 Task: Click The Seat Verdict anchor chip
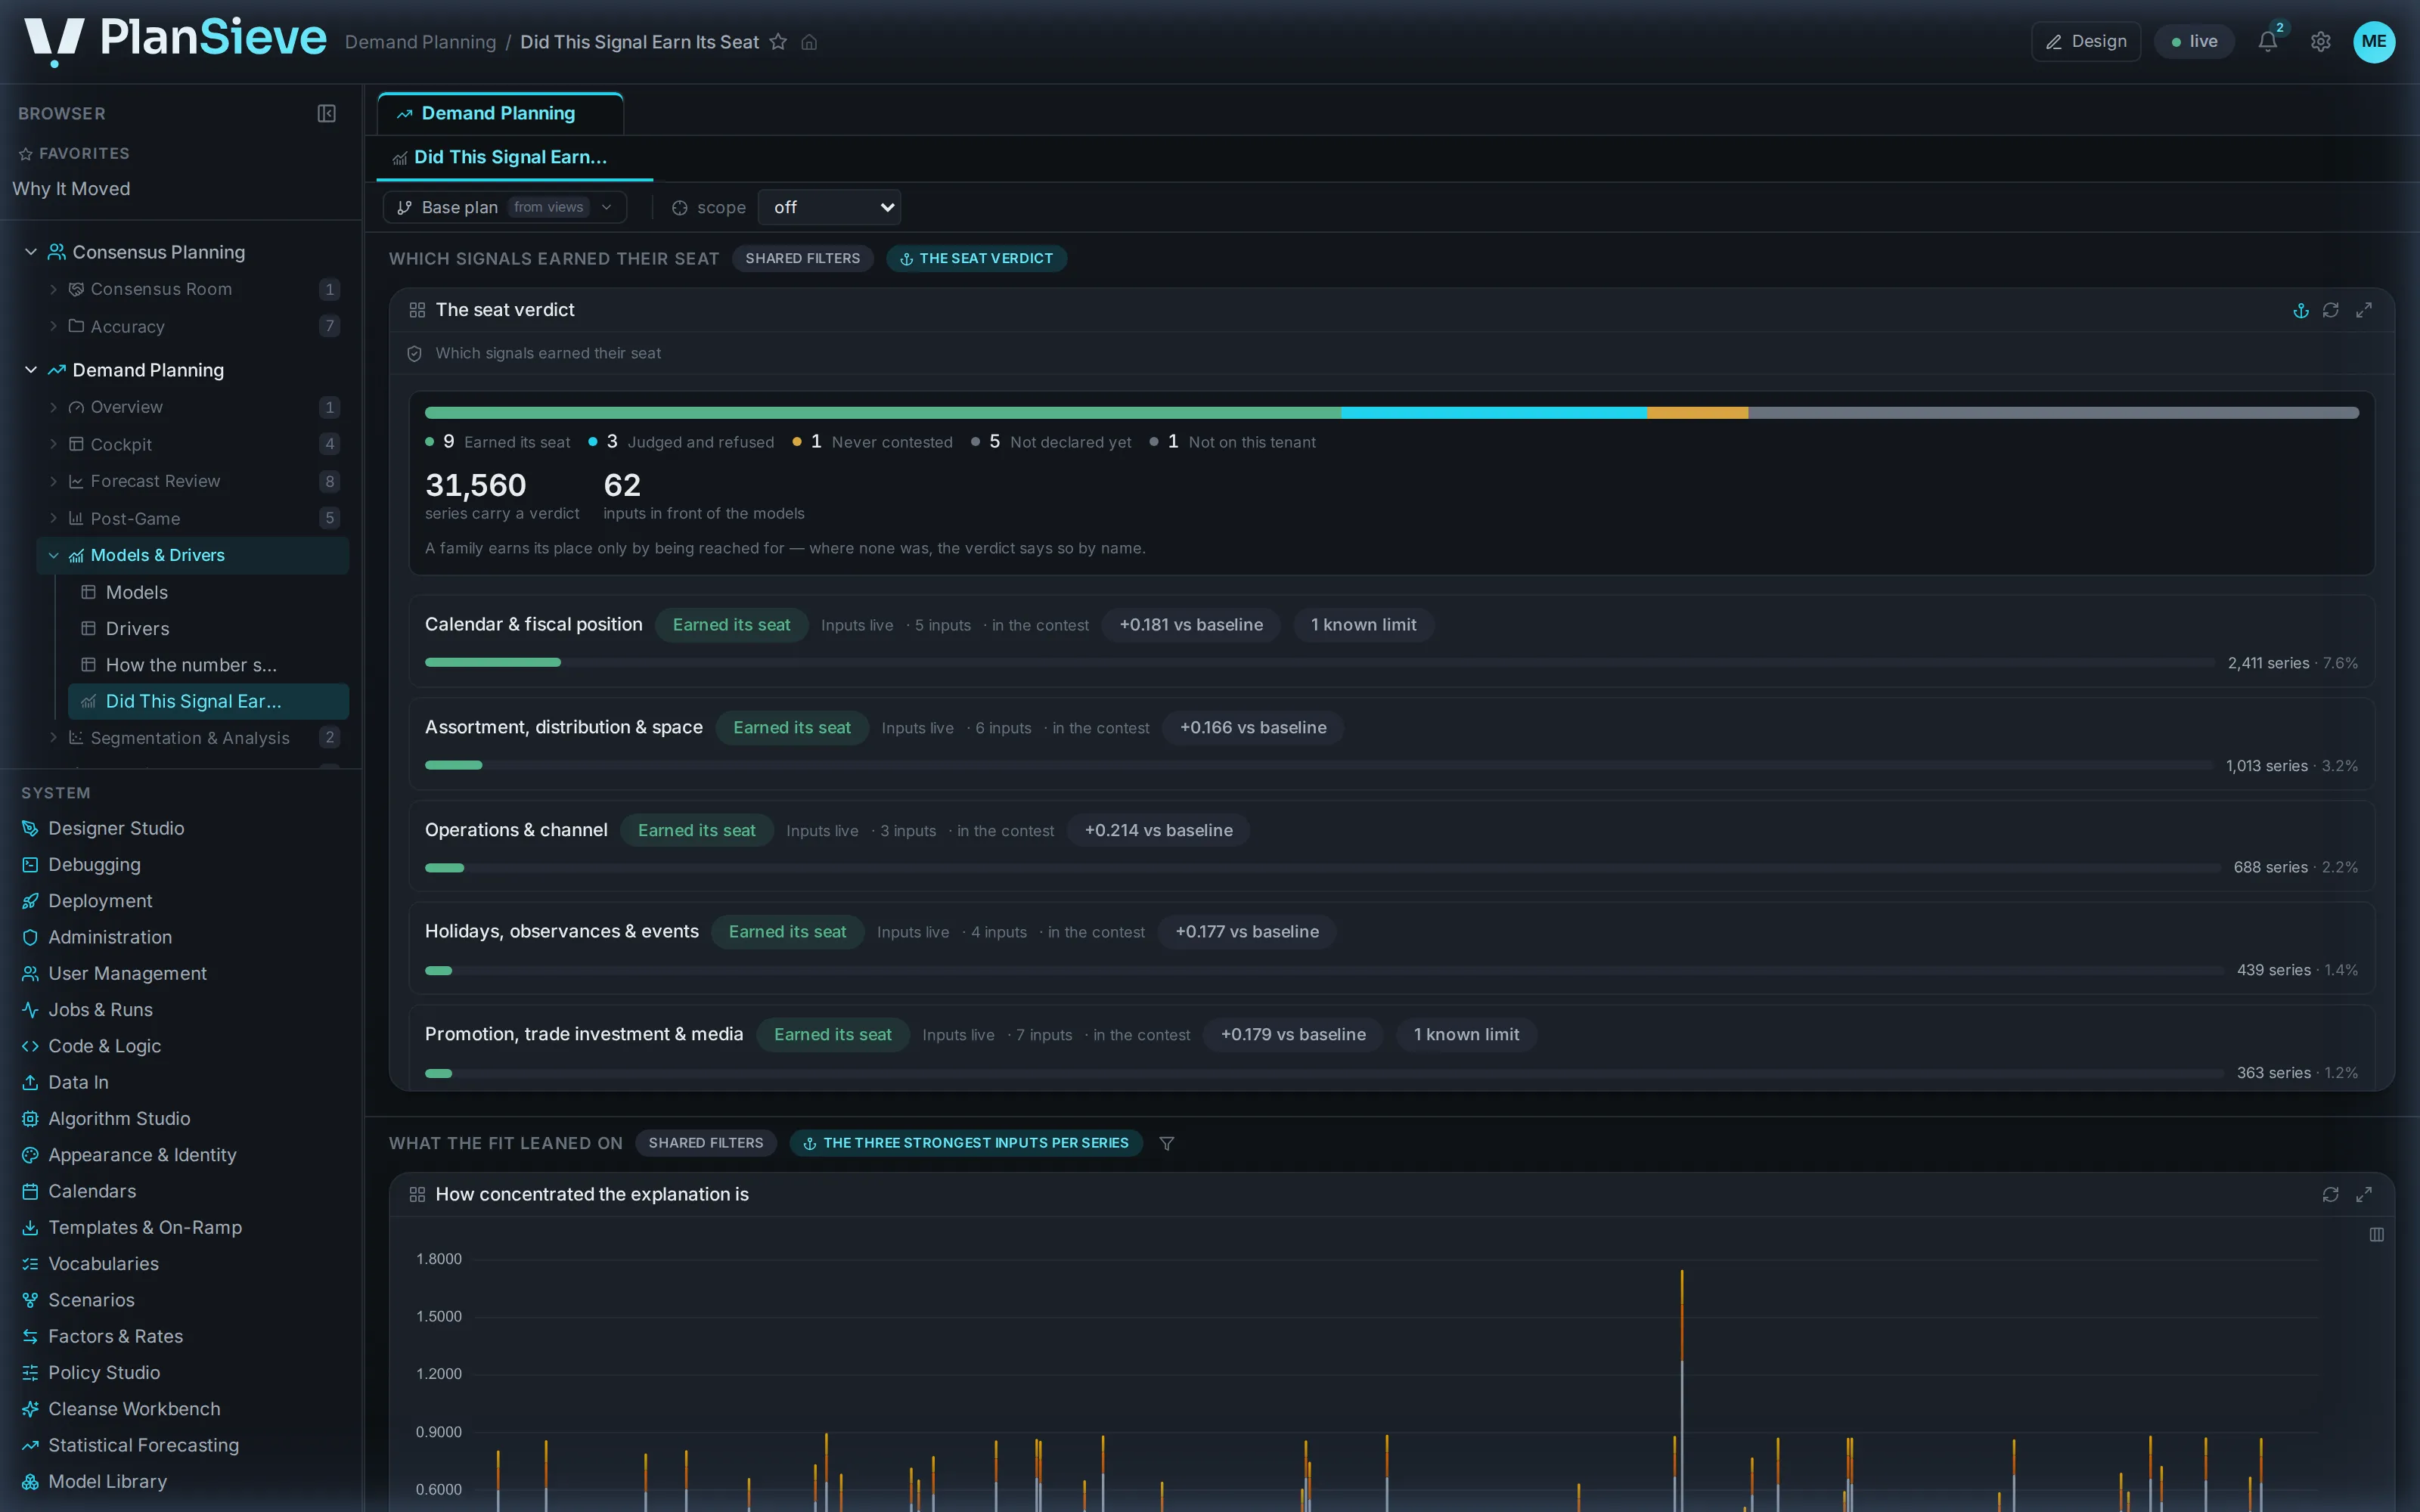click(976, 258)
